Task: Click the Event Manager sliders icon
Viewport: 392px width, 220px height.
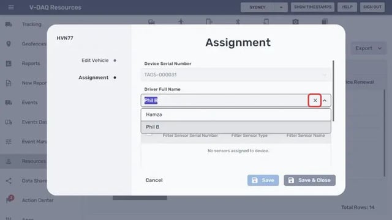Action: click(9, 142)
